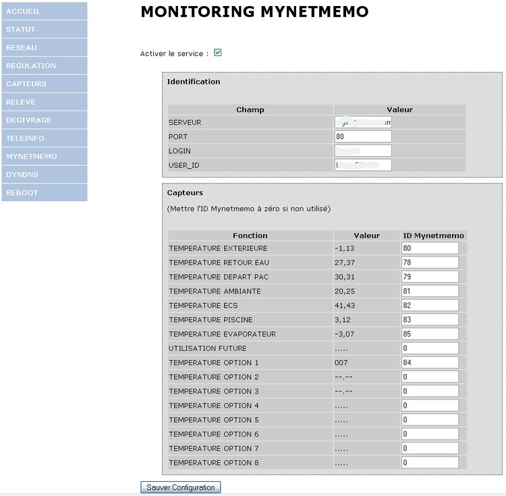Click ID field for TEMPERATURE OPTION 4
Image resolution: width=506 pixels, height=496 pixels.
pos(430,406)
